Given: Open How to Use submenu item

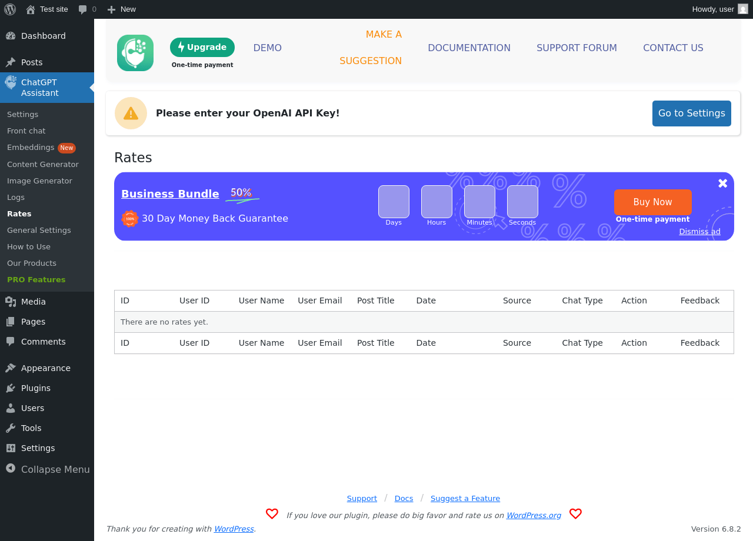Looking at the screenshot, I should (x=29, y=247).
